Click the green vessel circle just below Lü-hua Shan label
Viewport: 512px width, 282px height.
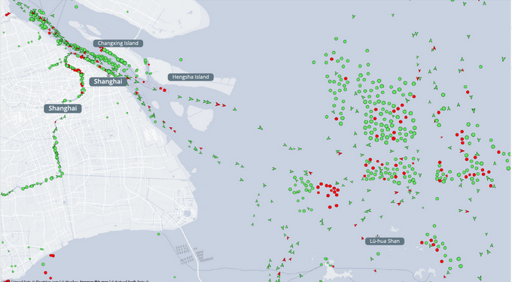click(378, 253)
